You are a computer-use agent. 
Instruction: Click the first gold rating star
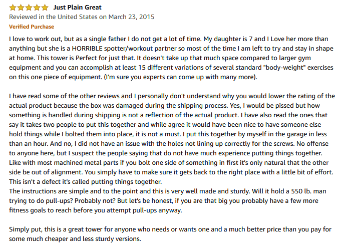pos(13,8)
